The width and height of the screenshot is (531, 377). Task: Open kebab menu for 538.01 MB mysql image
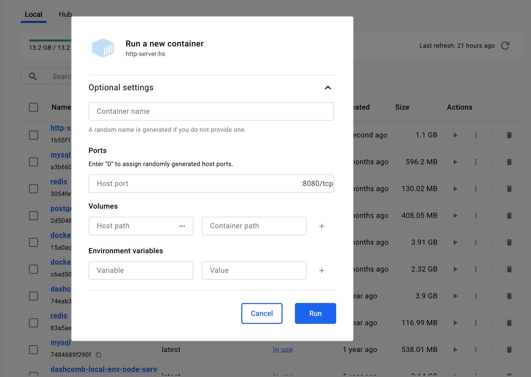(x=476, y=350)
